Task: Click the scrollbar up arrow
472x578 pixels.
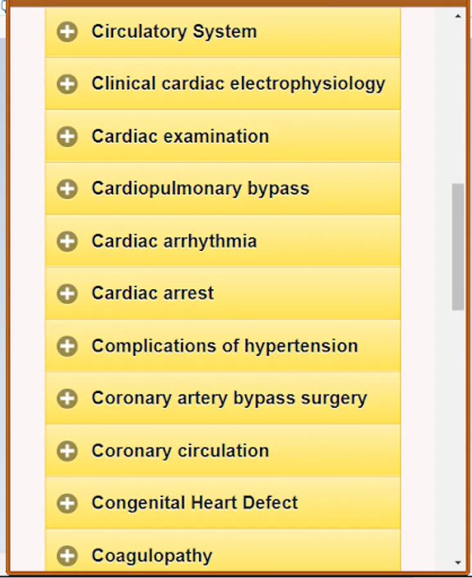Action: [458, 16]
